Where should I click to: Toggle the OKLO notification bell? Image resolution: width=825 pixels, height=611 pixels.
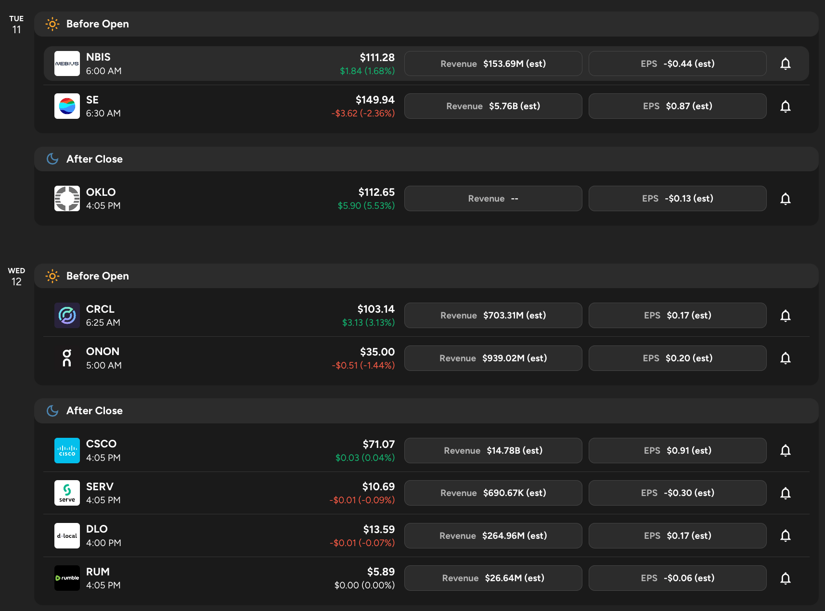785,199
